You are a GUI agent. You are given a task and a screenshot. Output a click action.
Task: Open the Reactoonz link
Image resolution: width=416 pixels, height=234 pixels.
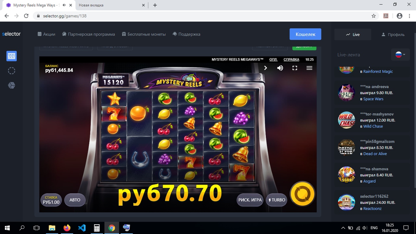(372, 208)
